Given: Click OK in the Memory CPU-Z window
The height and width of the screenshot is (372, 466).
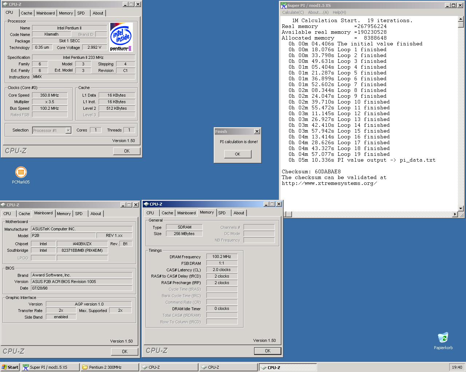Looking at the screenshot, I should 268,351.
